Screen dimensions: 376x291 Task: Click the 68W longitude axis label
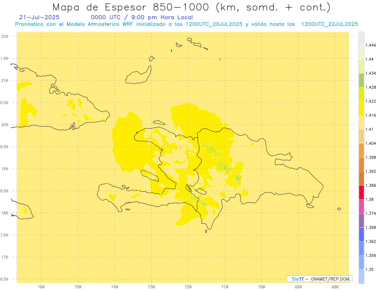335,287
